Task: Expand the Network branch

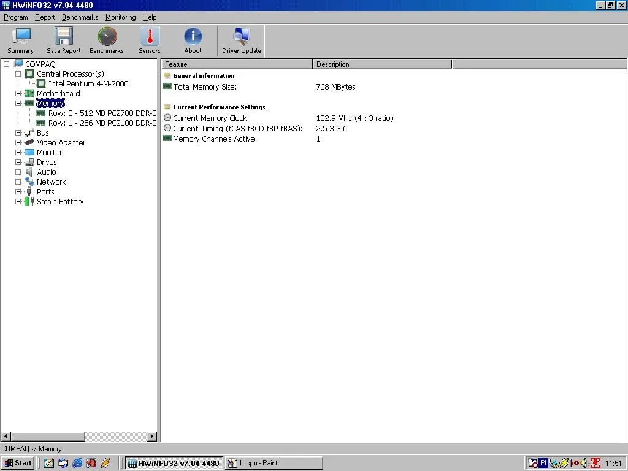Action: [18, 182]
